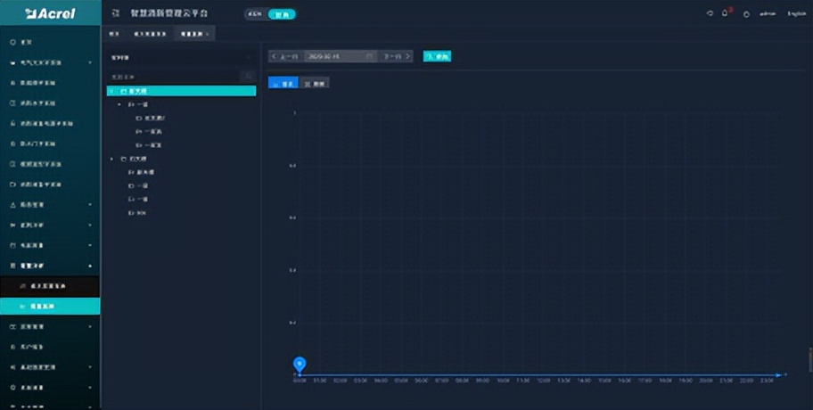Click the date input field

click(x=334, y=56)
